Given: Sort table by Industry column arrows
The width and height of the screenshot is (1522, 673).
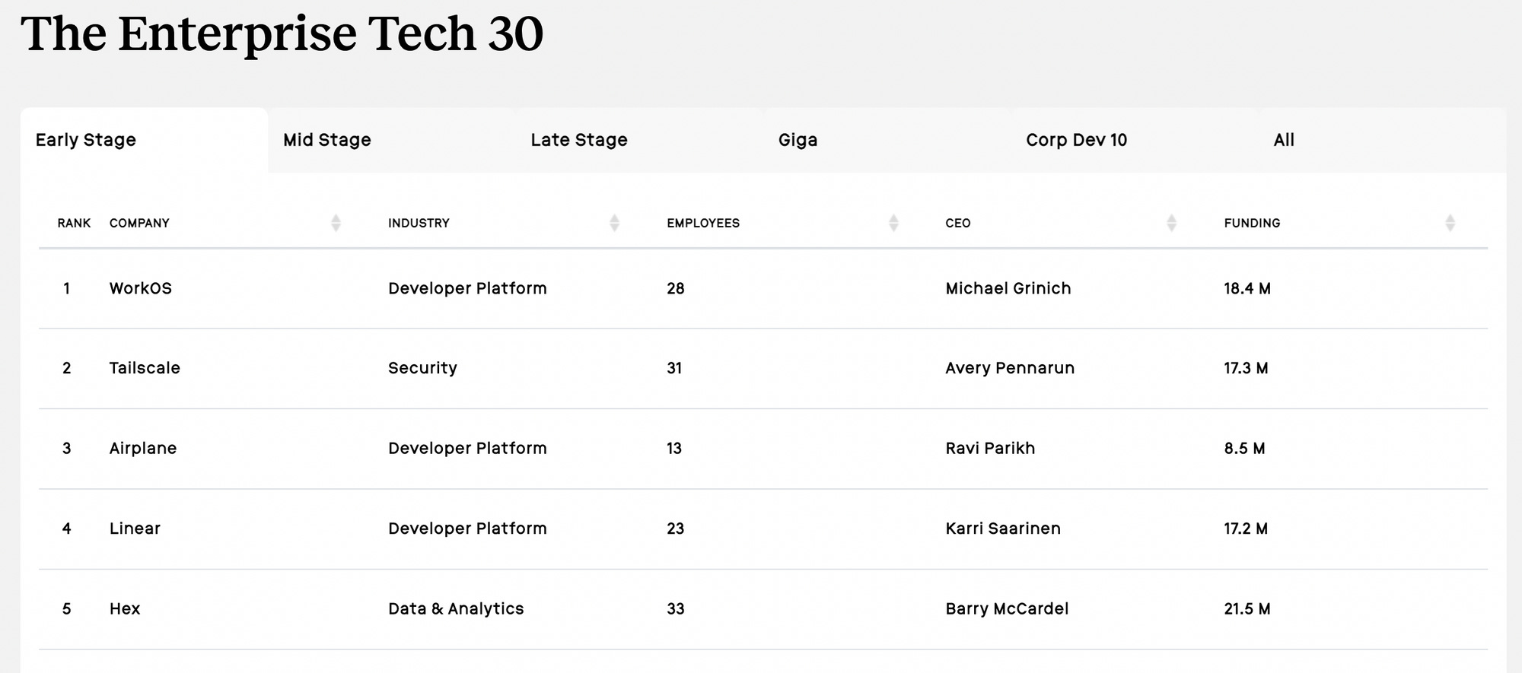Looking at the screenshot, I should pyautogui.click(x=614, y=223).
